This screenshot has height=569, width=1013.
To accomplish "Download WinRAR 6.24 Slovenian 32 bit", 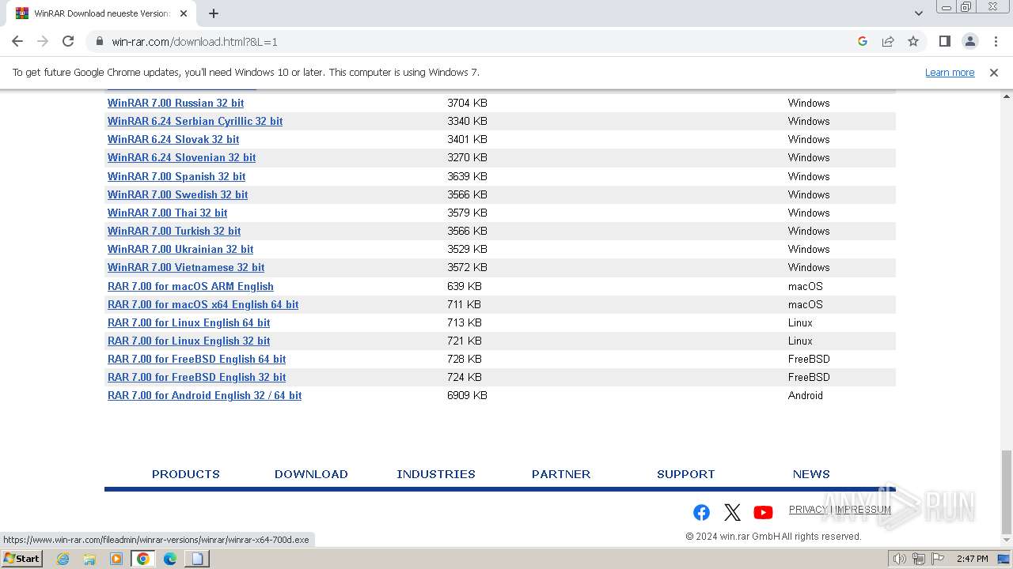I will 181,157.
